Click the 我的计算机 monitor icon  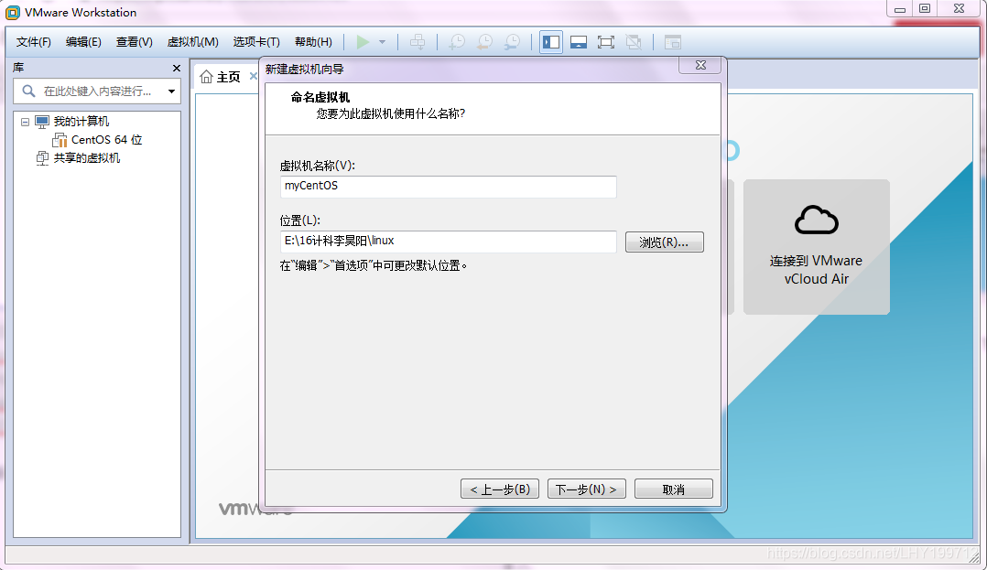click(x=41, y=122)
